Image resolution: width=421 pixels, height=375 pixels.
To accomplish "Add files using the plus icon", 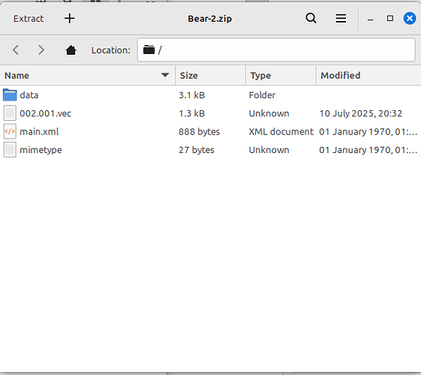I will click(70, 19).
